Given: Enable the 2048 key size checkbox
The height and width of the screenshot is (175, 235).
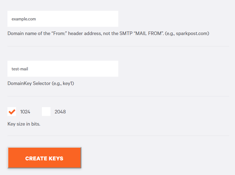Looking at the screenshot, I should [46, 112].
